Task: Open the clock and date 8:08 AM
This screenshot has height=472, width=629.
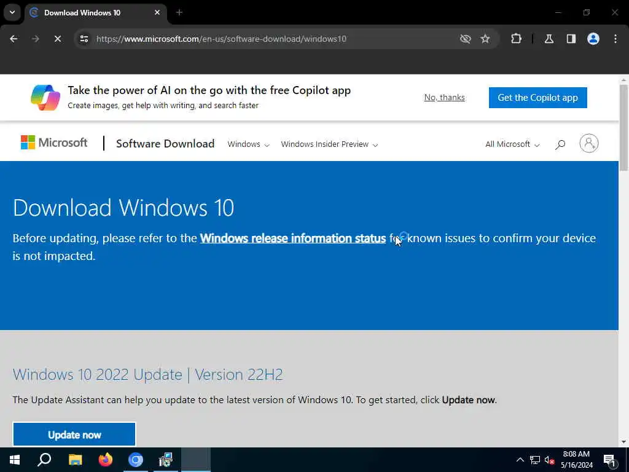Action: point(576,460)
